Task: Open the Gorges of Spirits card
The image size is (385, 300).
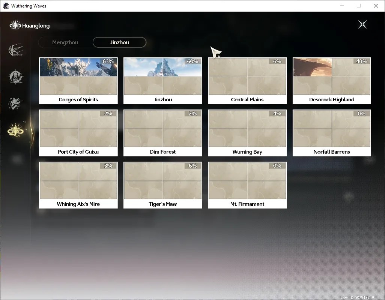Action: 78,81
